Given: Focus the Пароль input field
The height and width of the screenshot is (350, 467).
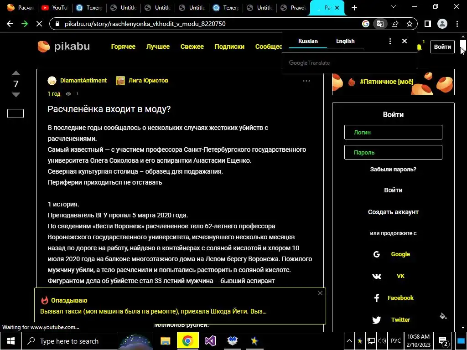Looking at the screenshot, I should coord(393,152).
